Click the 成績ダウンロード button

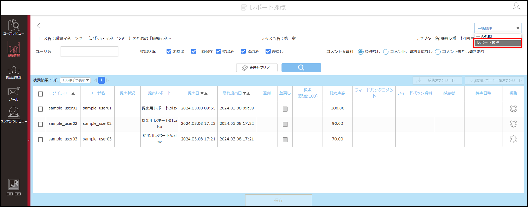pyautogui.click(x=438, y=80)
